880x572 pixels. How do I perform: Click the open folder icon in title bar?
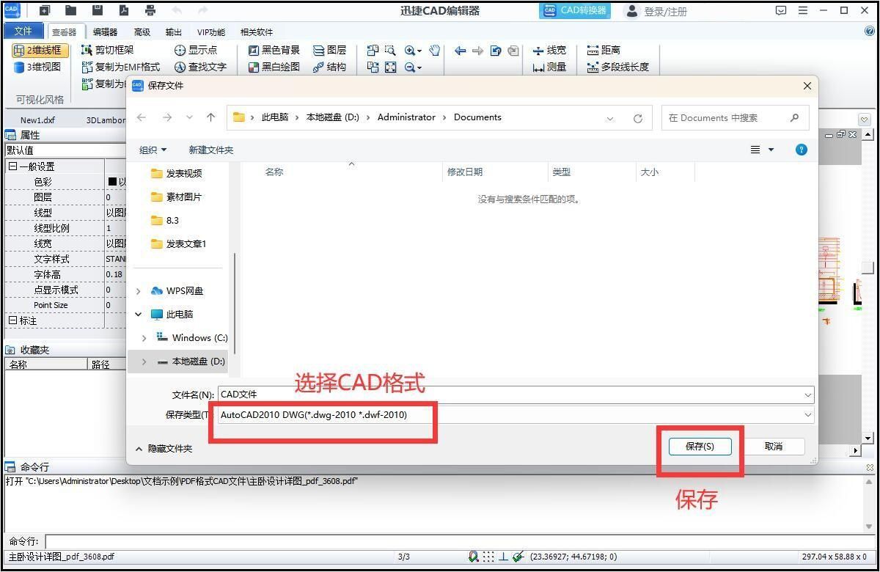[71, 10]
